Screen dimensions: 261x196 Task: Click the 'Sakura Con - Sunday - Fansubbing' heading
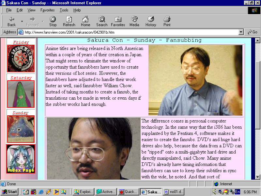[144, 40]
